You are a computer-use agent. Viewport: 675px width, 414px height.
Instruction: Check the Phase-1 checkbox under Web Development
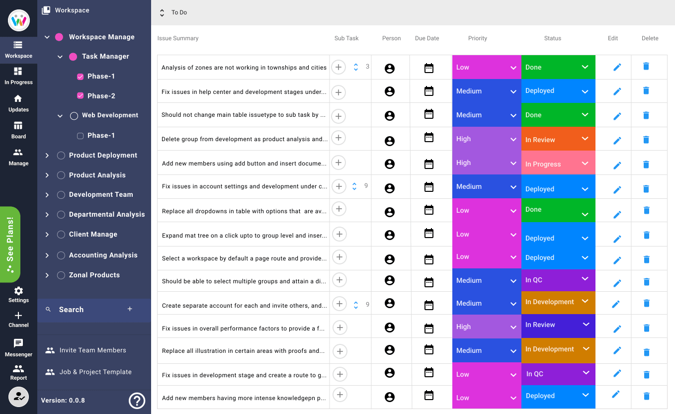[80, 135]
